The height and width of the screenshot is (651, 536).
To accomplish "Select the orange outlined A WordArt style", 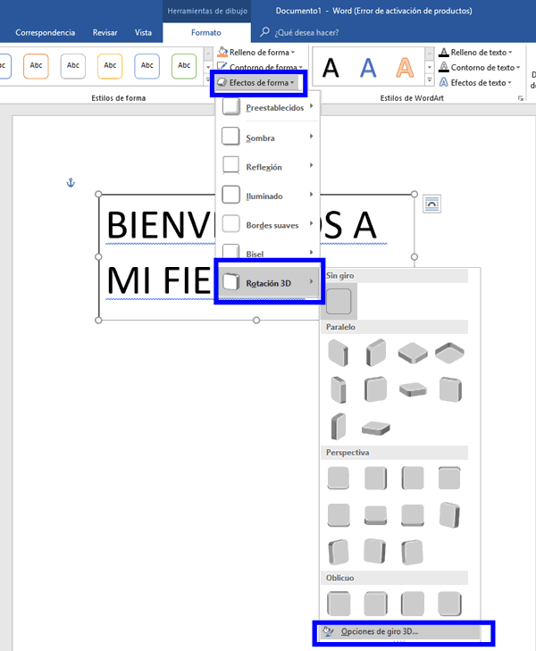I will point(405,68).
